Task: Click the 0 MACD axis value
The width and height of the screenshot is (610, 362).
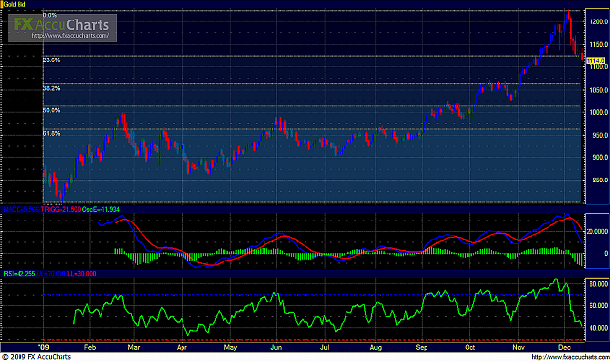Action: (x=606, y=253)
